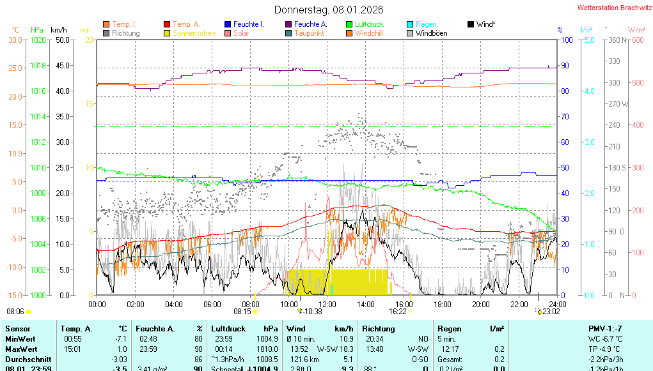Click the cyan Regen legend square
Screen dimensions: 653x371
(410, 24)
